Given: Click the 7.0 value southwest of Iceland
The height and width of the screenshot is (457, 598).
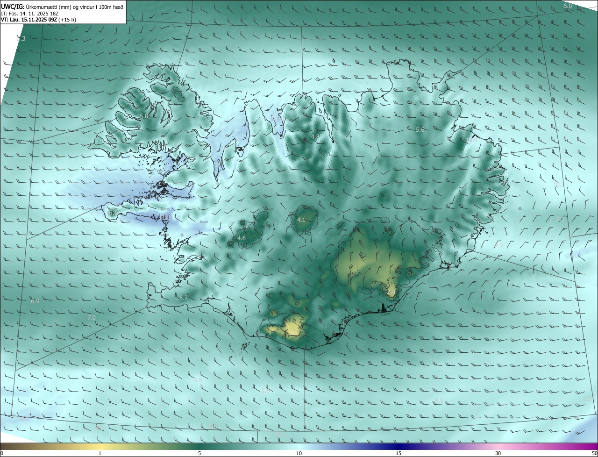Looking at the screenshot, I should [92, 317].
